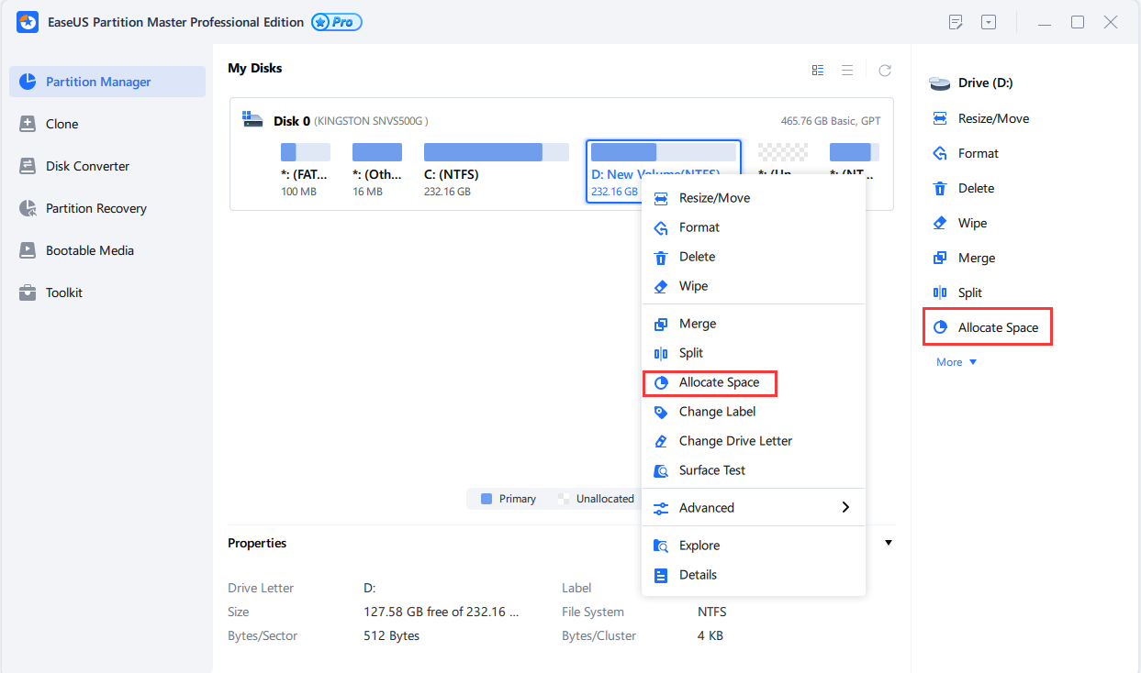
Task: Choose Delete from context menu
Action: 754,257
